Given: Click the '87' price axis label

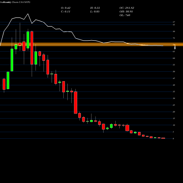Looking at the screenshot, I should point(174,22).
